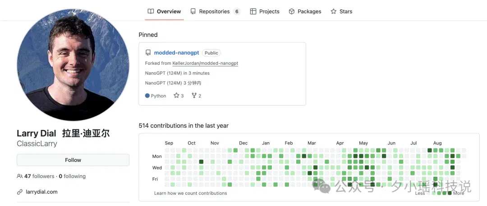
Task: Click the Repositories repo icon
Action: [193, 11]
